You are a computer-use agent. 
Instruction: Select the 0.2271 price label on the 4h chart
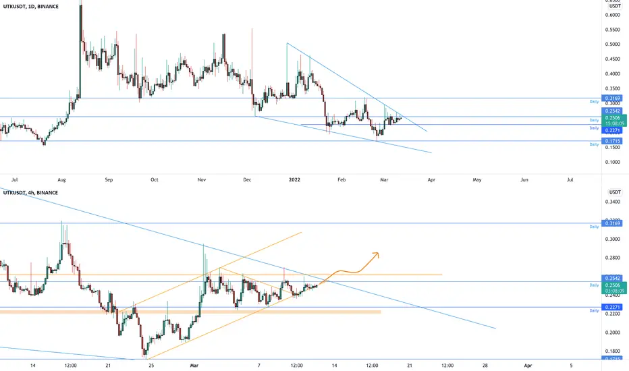pyautogui.click(x=612, y=307)
